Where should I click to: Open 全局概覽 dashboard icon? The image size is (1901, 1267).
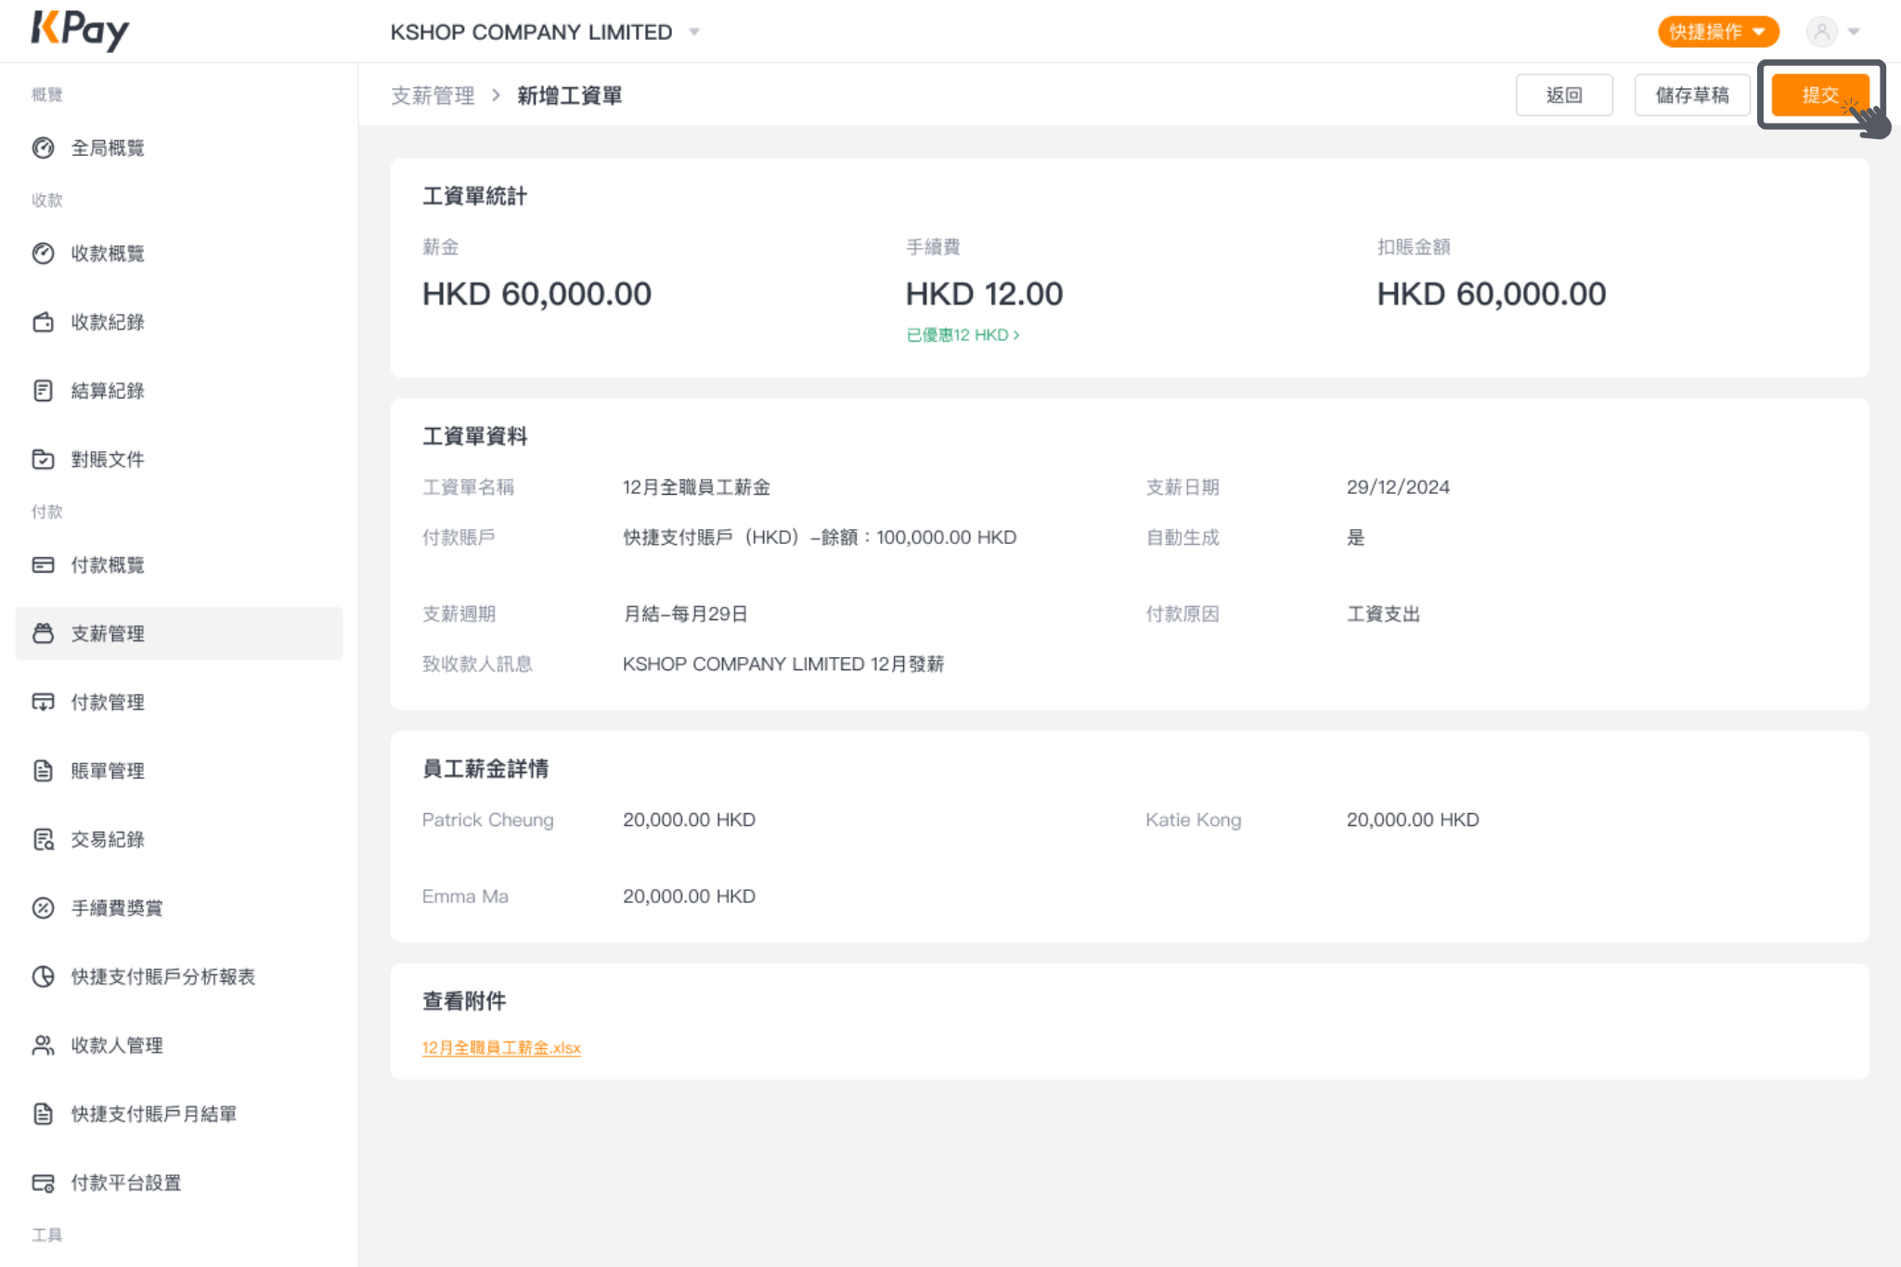(43, 148)
